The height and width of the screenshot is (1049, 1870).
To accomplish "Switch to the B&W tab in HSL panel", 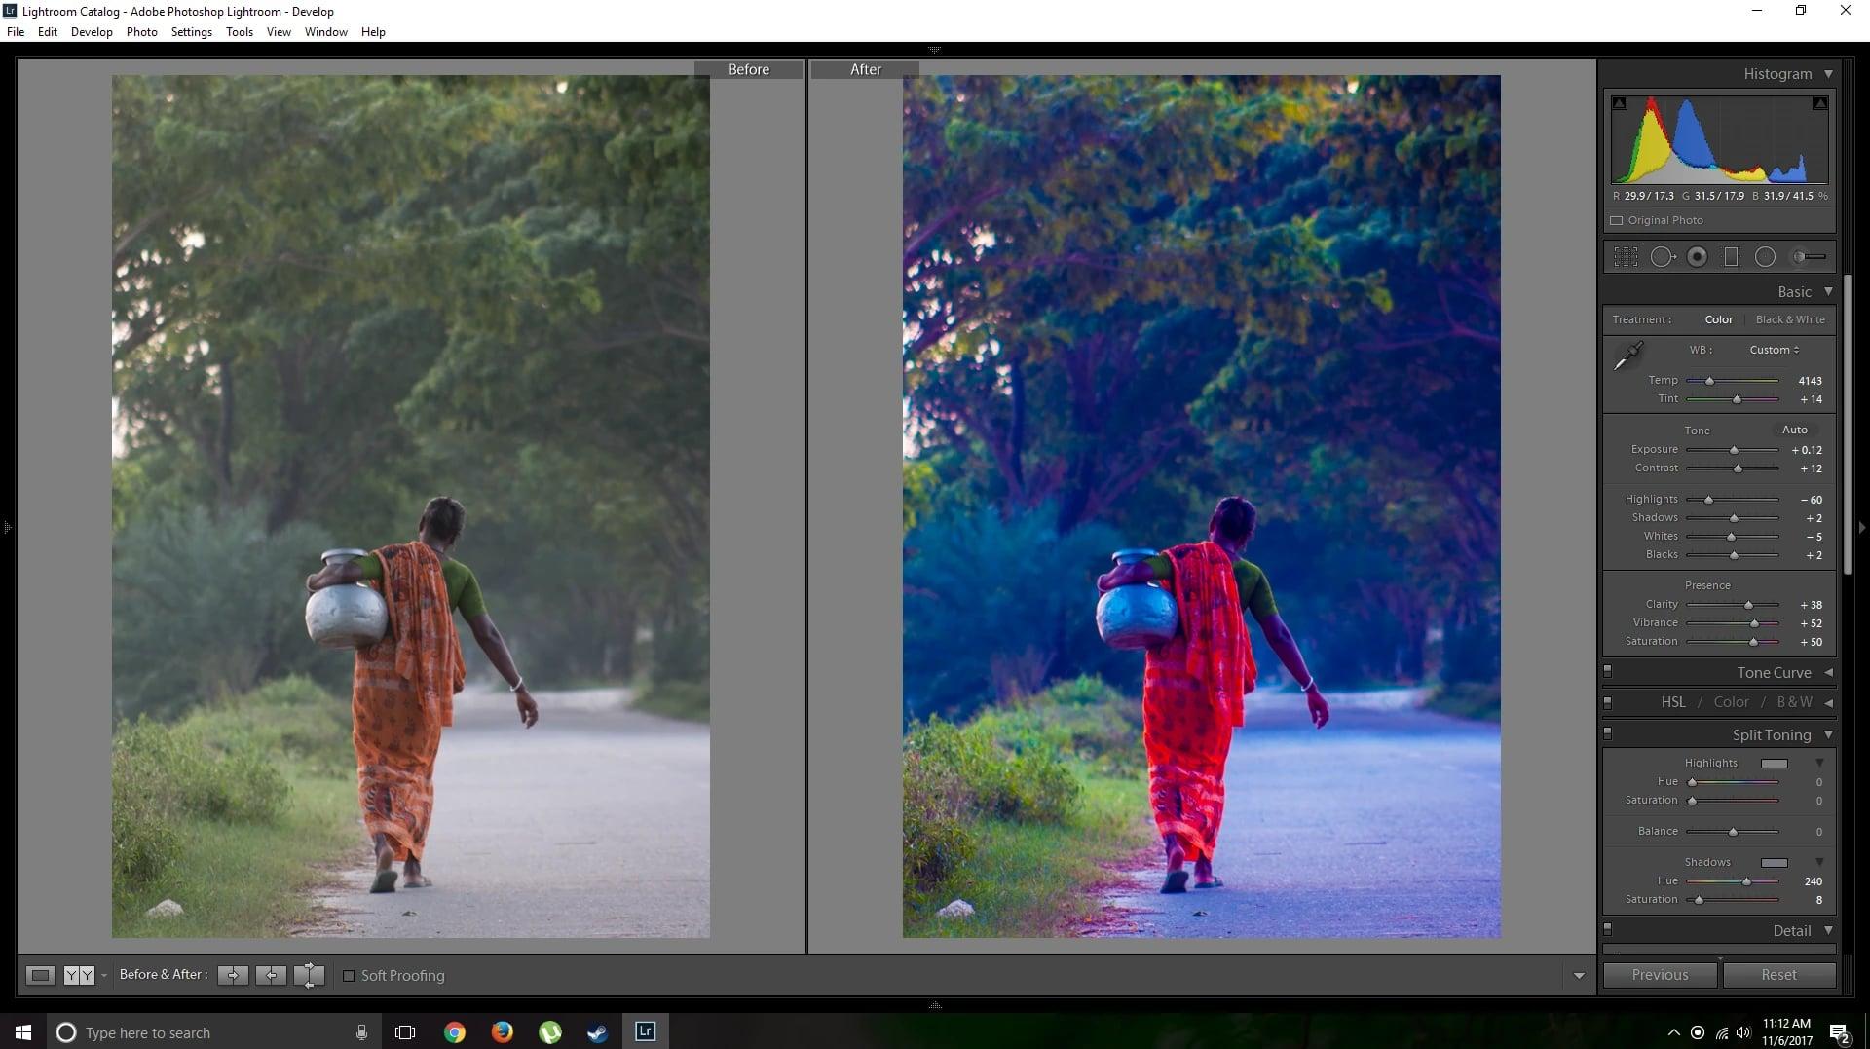I will click(1793, 701).
